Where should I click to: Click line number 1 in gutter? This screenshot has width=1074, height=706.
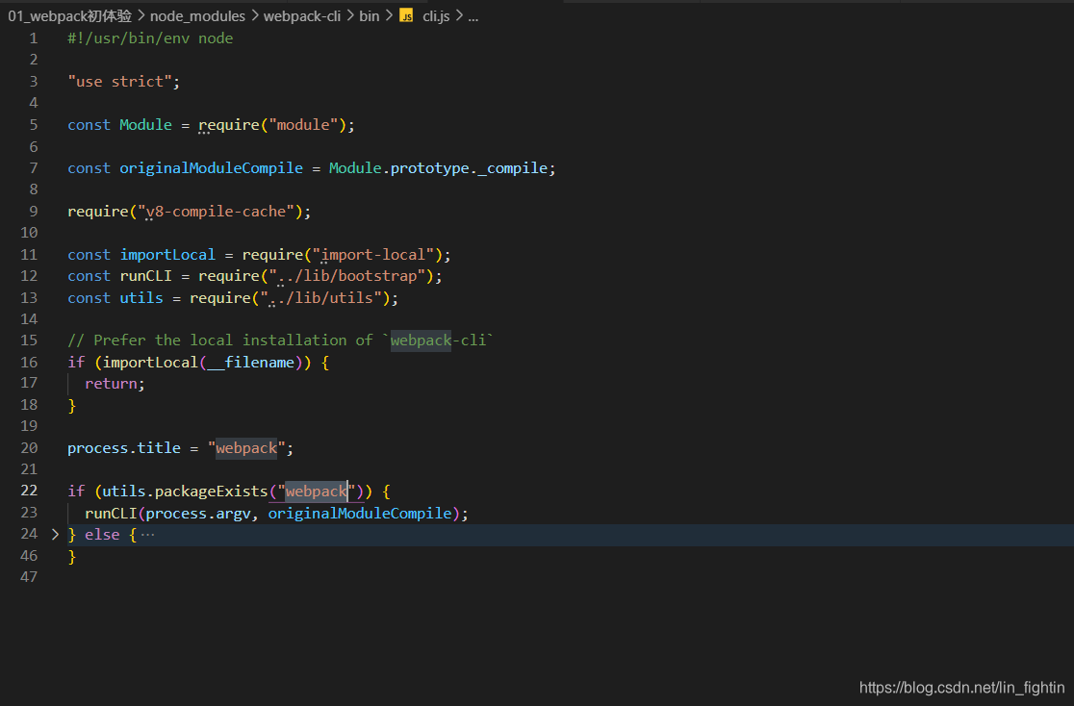click(34, 38)
